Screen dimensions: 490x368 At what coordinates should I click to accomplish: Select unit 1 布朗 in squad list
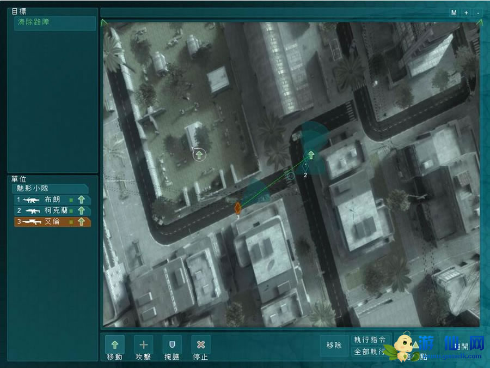(x=52, y=200)
